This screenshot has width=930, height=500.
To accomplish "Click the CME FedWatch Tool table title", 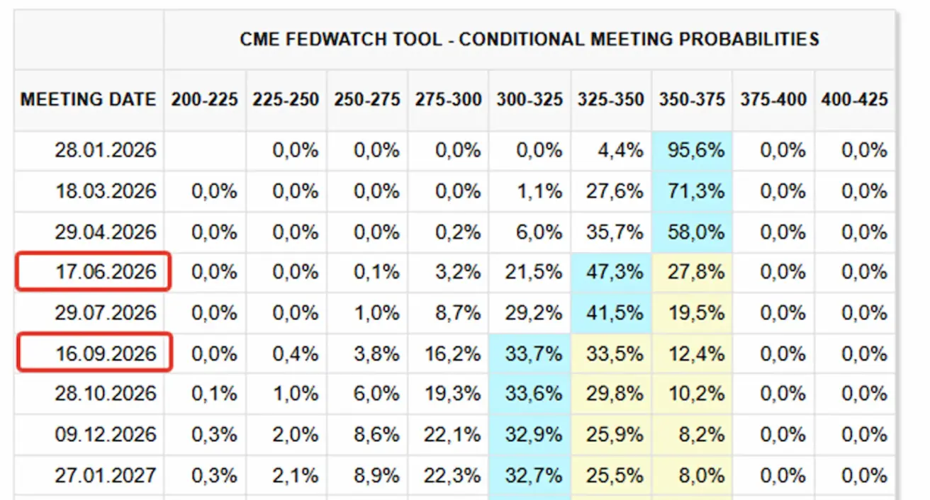I will click(529, 39).
